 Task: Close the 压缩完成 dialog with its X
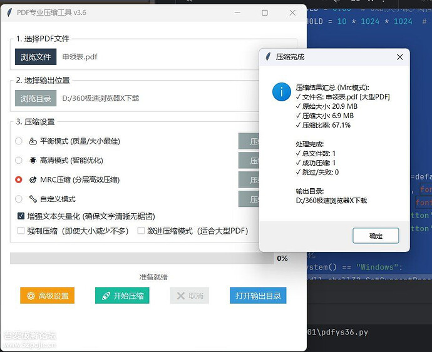pos(400,57)
